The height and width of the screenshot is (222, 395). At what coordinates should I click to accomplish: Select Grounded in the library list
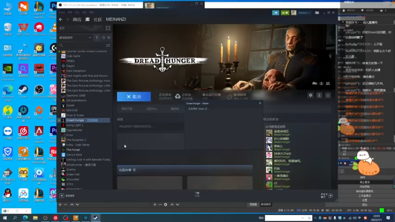pyautogui.click(x=73, y=180)
